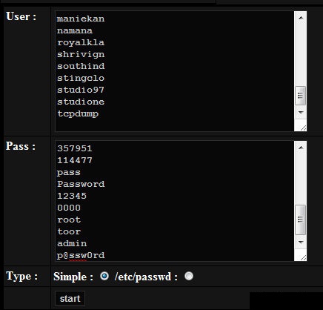Screen dimensions: 323x310
Task: Click the User list scroll down arrow
Action: pyautogui.click(x=301, y=113)
